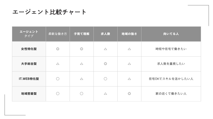Click double-circle icon in 大手総合型 求人数 cell
213x119 pixels.
[x=105, y=64]
